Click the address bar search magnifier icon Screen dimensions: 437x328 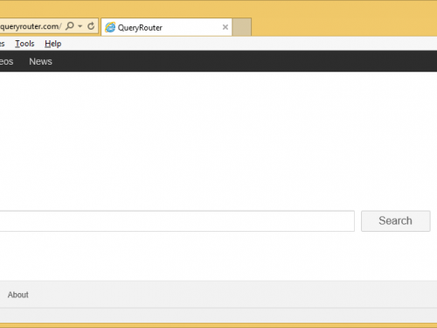[70, 26]
